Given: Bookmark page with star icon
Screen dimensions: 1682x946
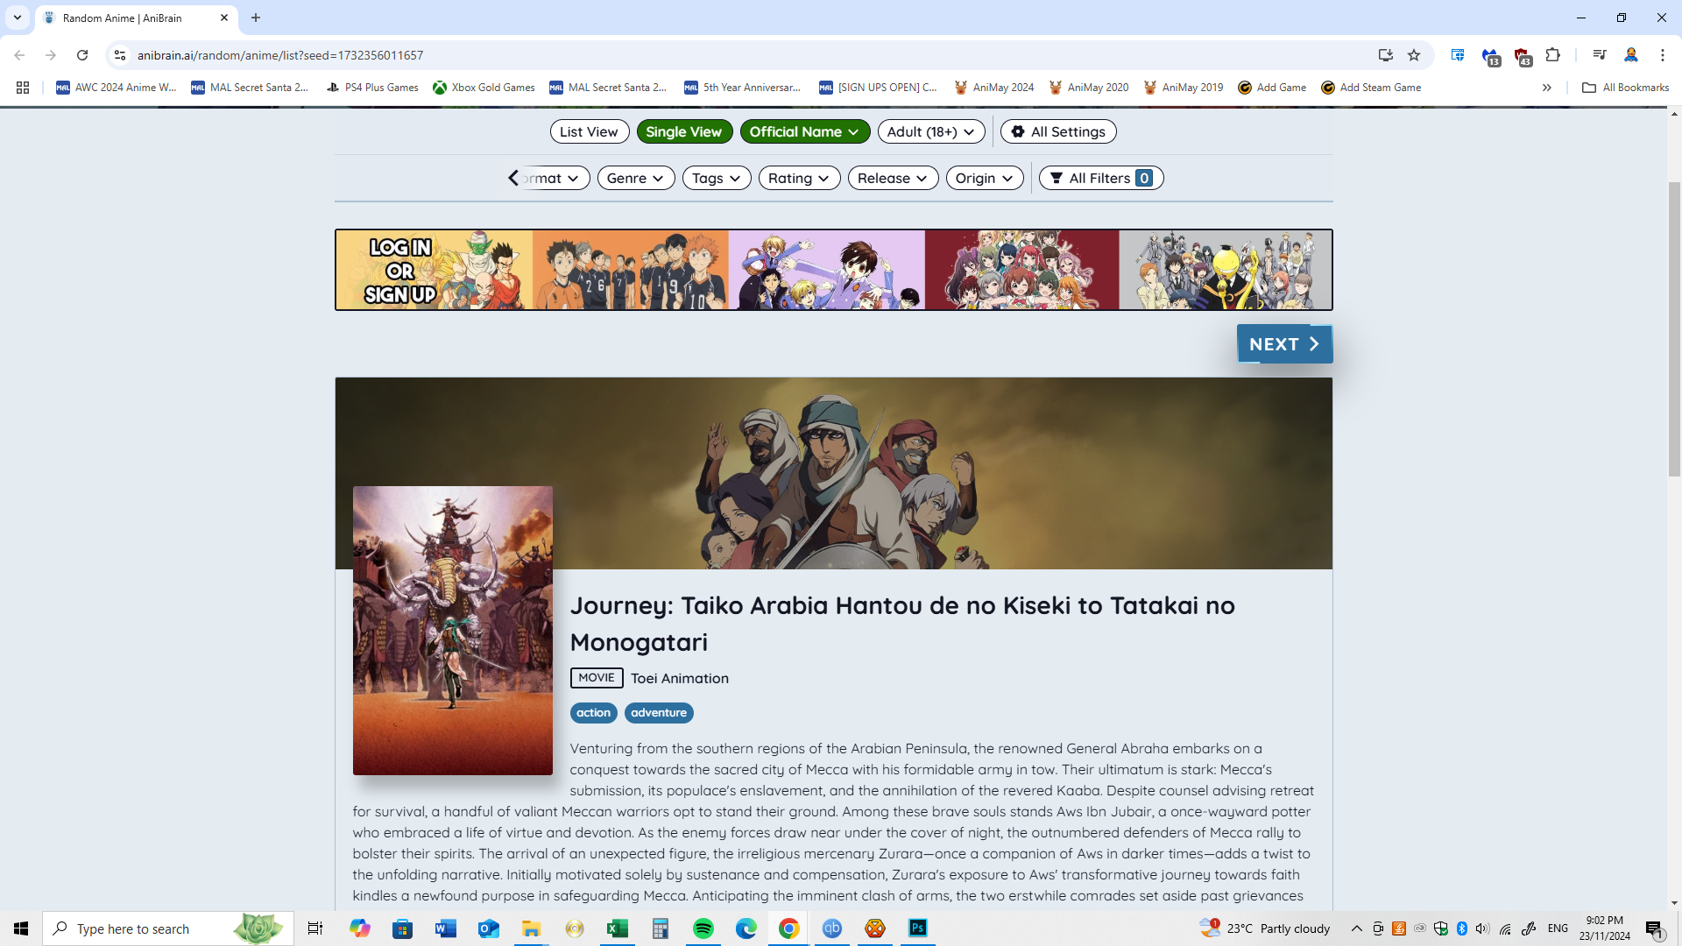Looking at the screenshot, I should point(1414,55).
